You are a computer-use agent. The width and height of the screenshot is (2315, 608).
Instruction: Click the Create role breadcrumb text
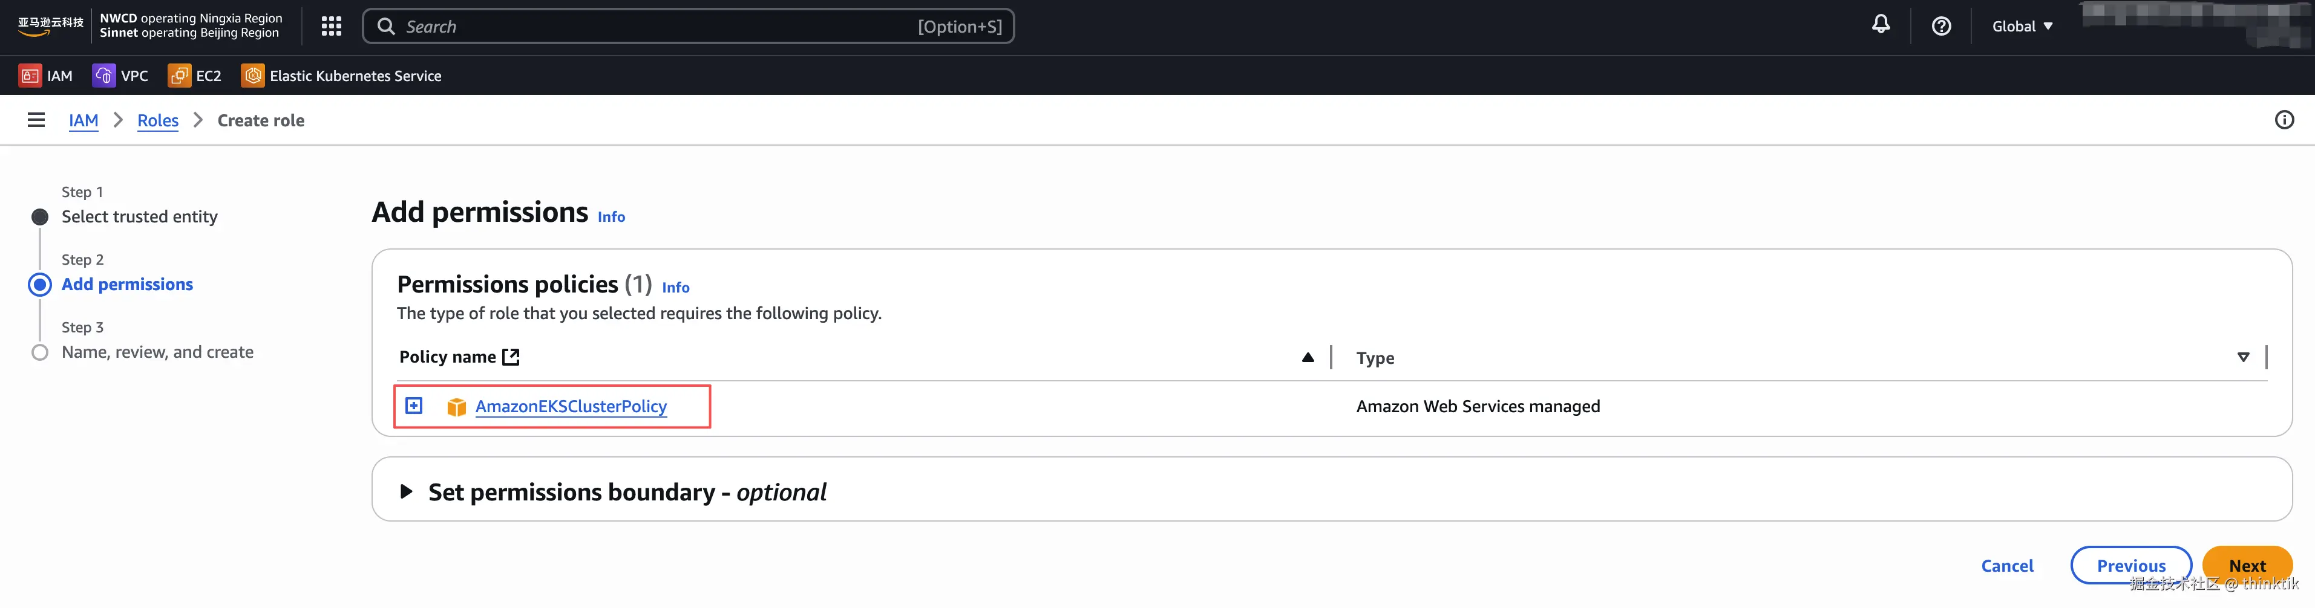click(261, 120)
